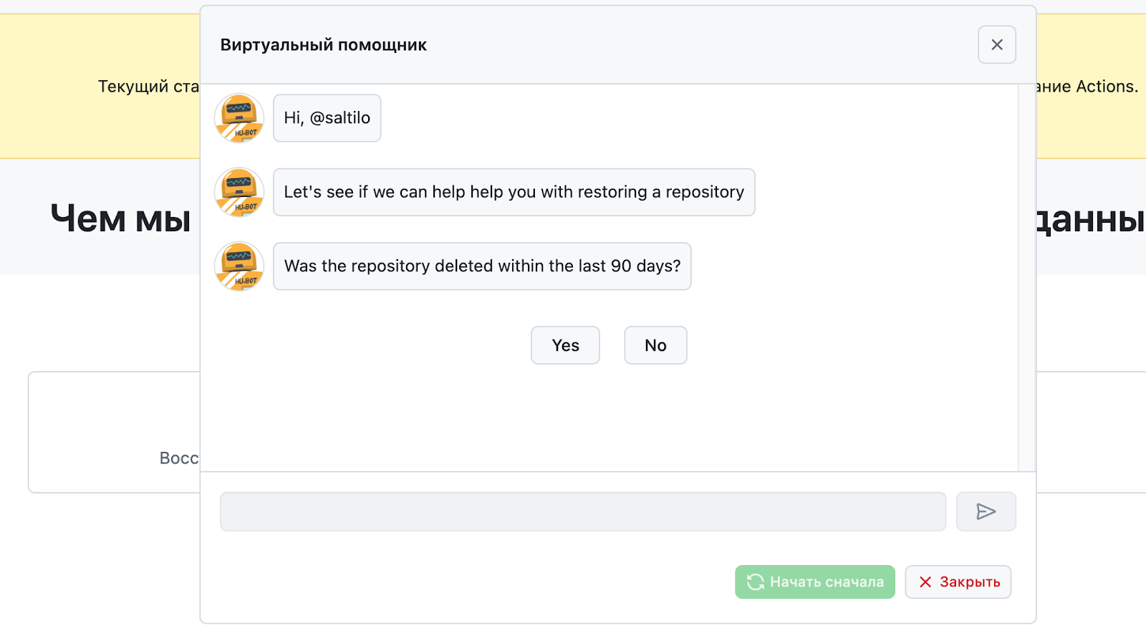Click the send message paper plane icon
1146x641 pixels.
[986, 511]
